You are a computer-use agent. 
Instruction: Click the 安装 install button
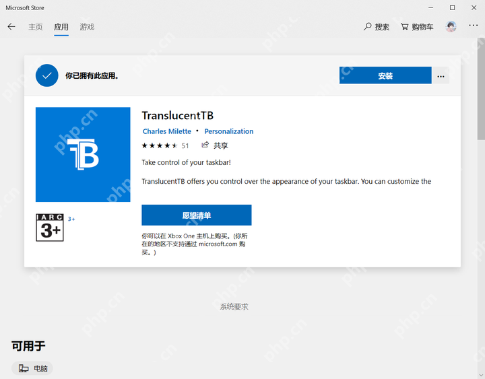point(385,75)
